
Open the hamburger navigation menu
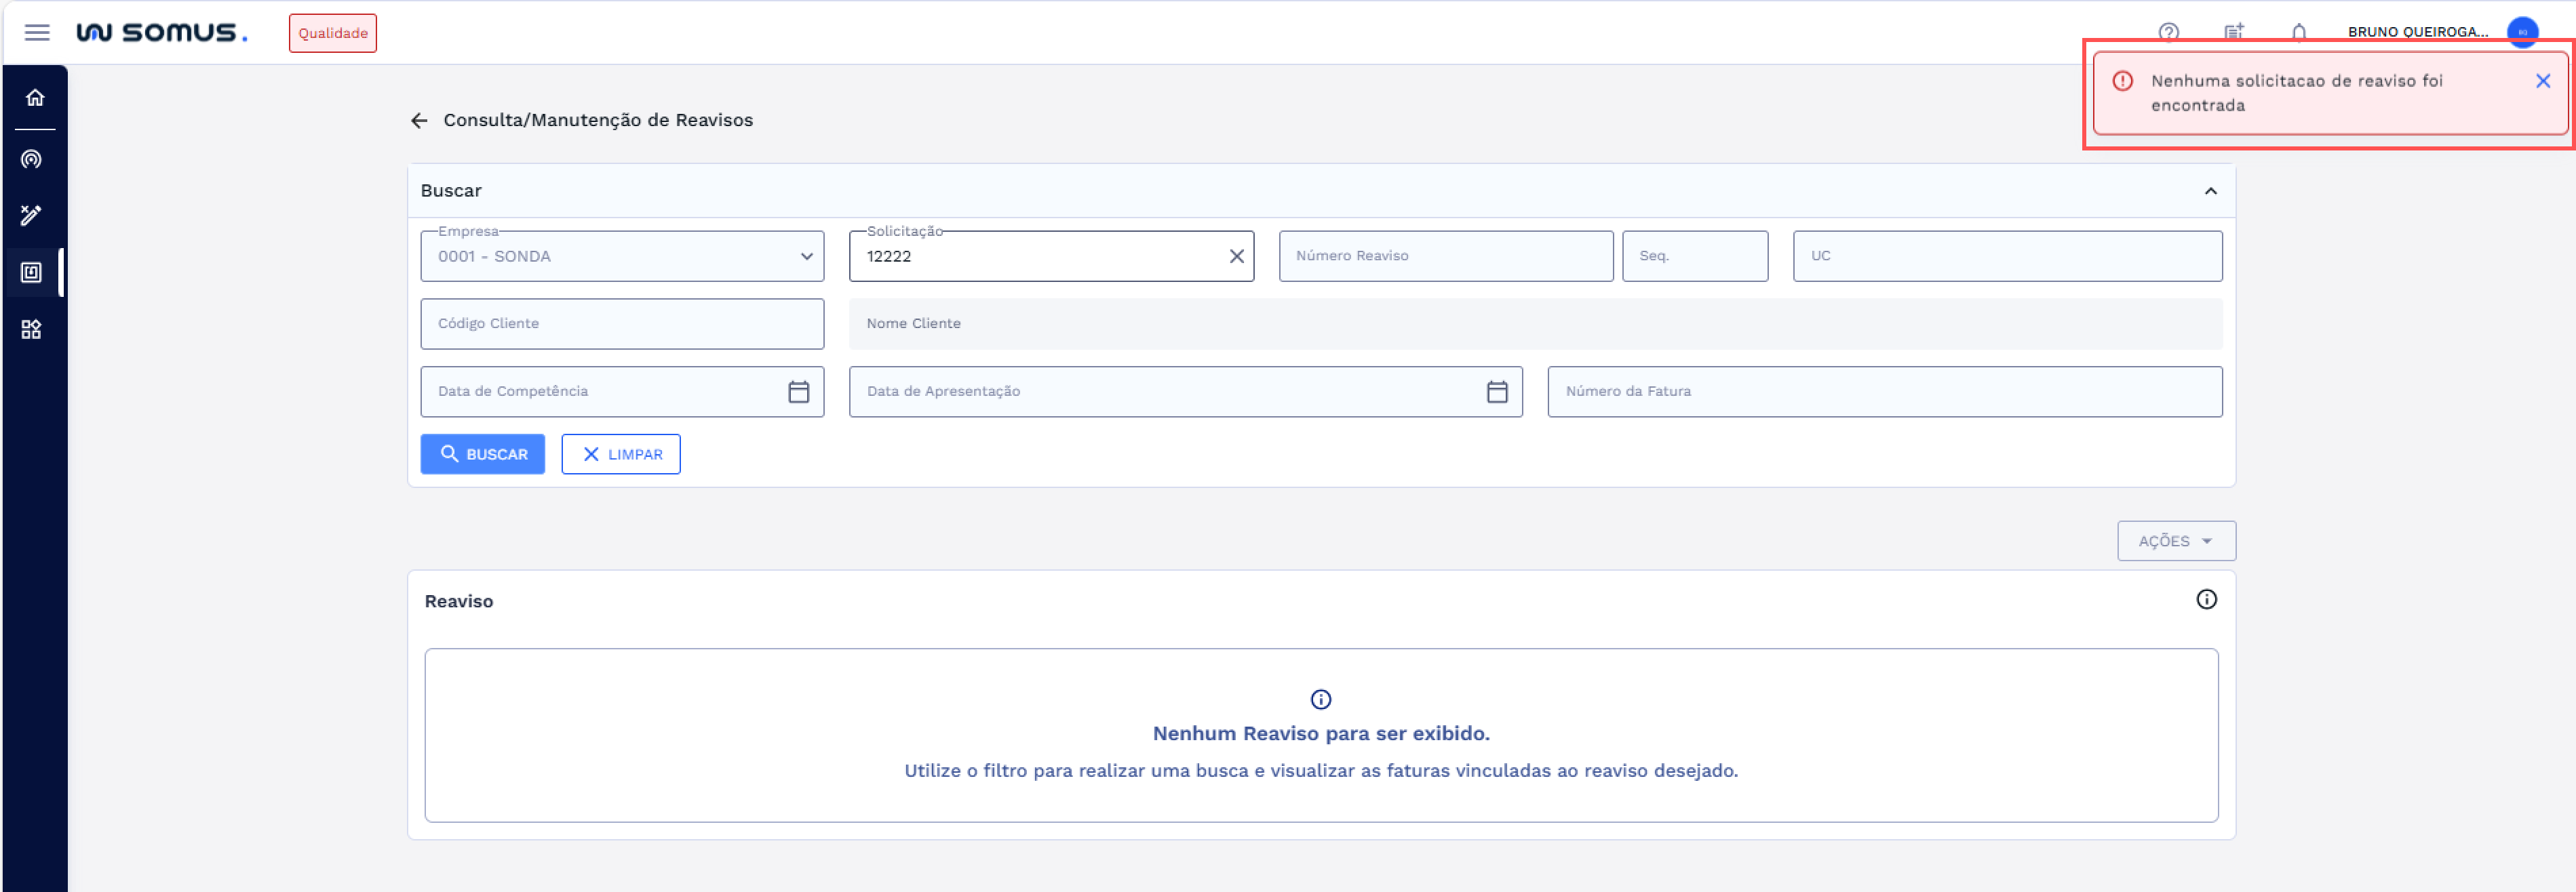coord(37,33)
